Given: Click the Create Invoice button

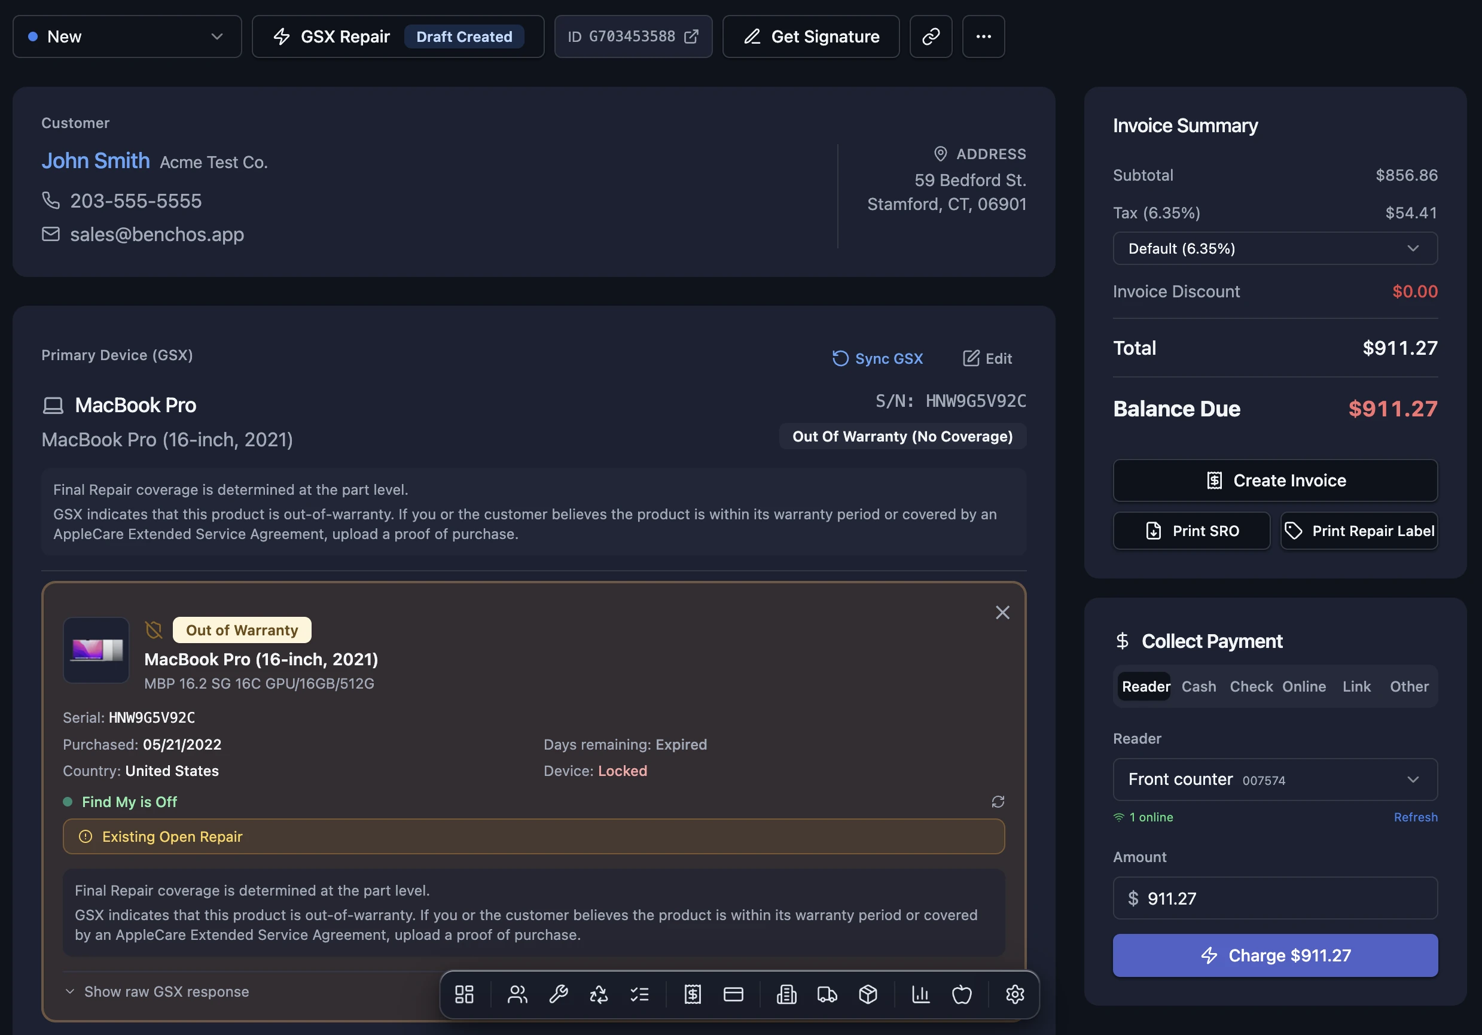Looking at the screenshot, I should click(1275, 480).
